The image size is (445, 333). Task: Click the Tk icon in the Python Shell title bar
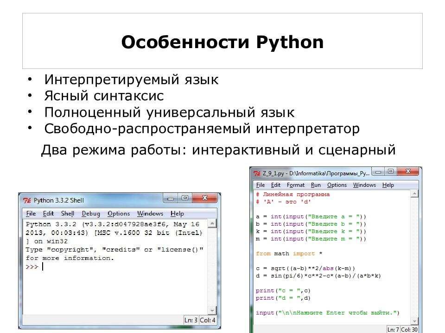point(27,200)
